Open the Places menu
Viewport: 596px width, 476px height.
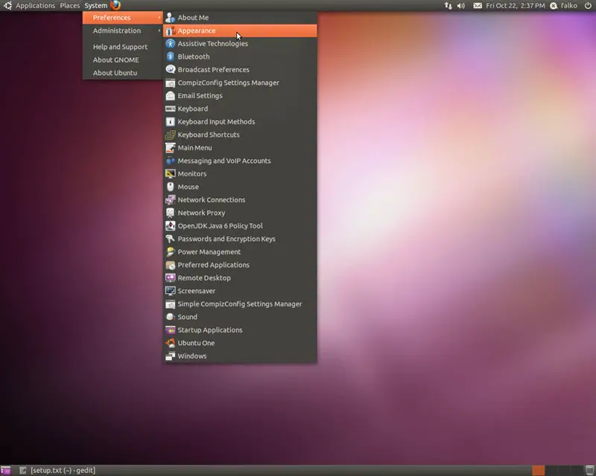click(x=69, y=6)
